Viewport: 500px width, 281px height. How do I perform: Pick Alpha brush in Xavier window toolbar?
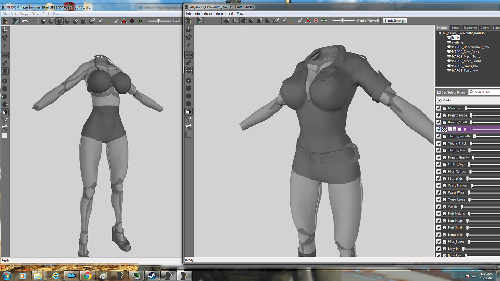pyautogui.click(x=300, y=21)
